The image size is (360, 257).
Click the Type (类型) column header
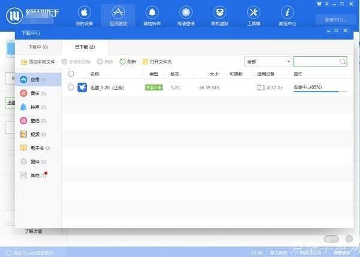click(154, 74)
